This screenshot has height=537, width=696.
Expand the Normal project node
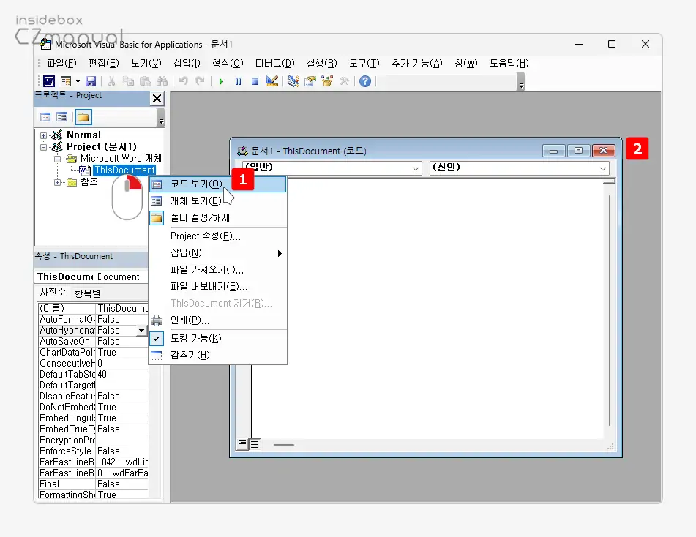(43, 135)
